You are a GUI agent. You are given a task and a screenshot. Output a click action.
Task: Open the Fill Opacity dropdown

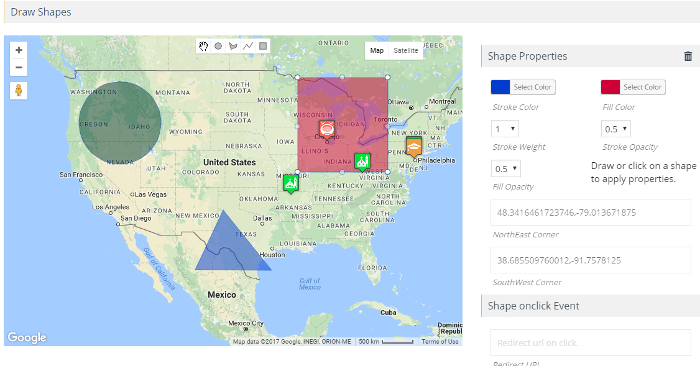(506, 169)
